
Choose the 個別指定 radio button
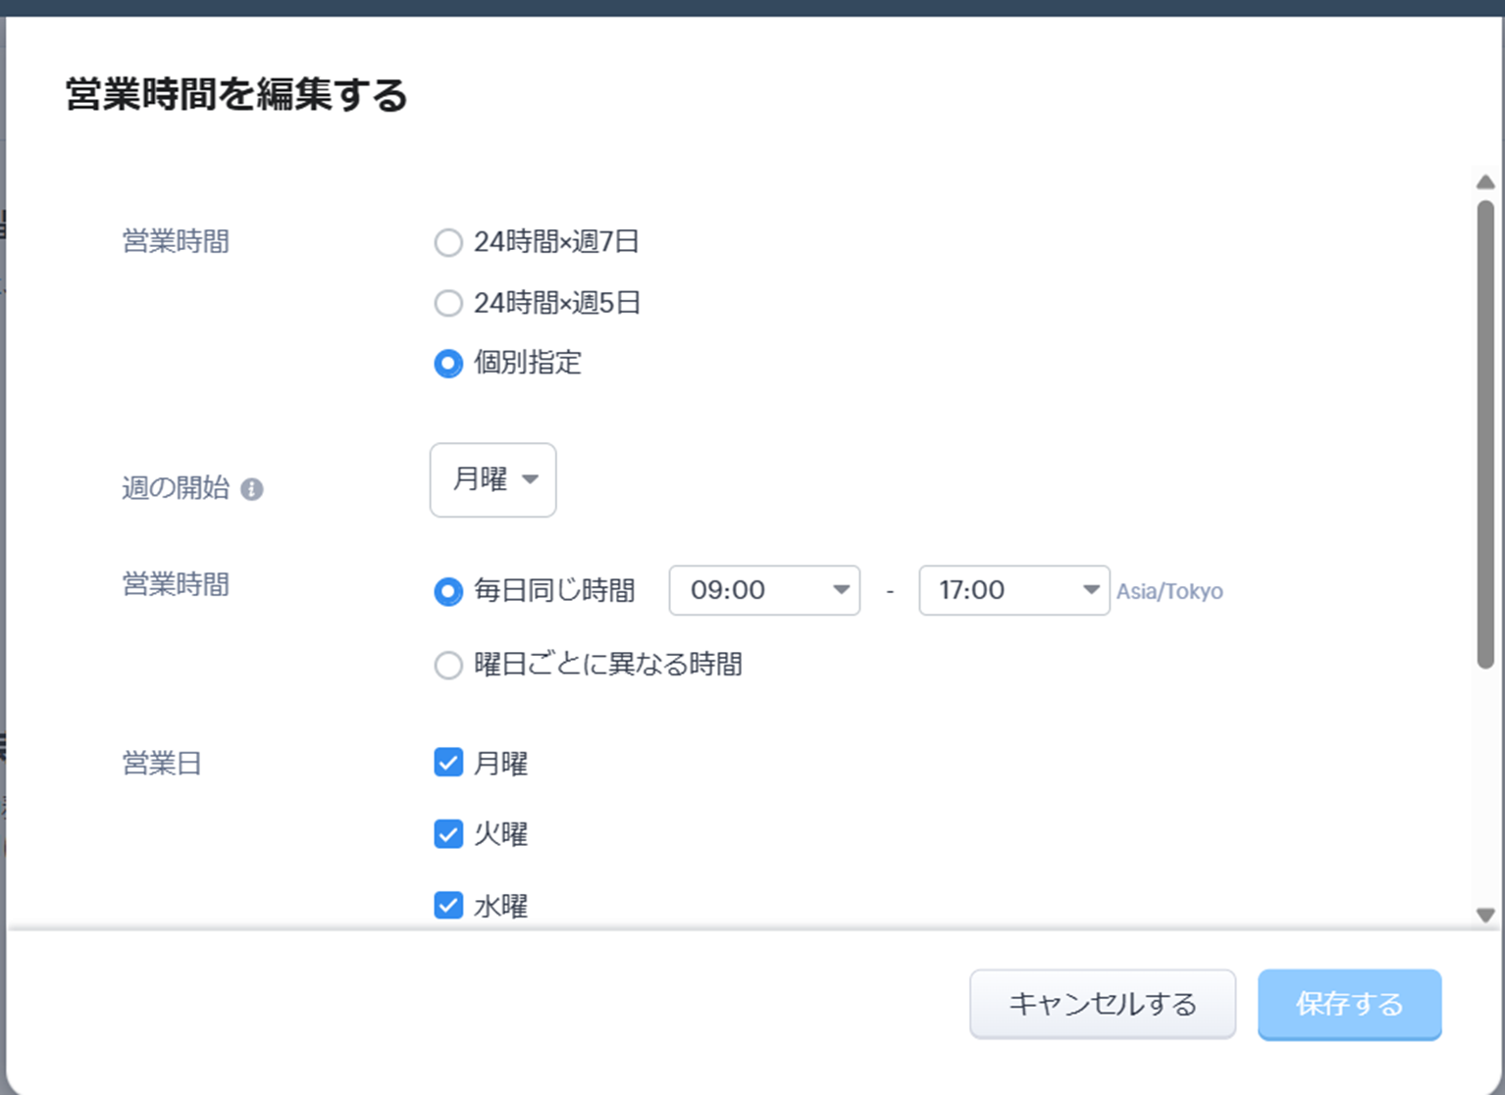click(x=448, y=364)
